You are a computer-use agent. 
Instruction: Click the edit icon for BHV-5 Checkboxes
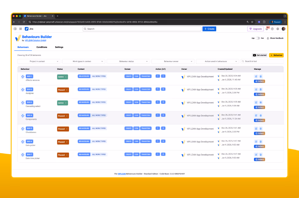point(256,129)
